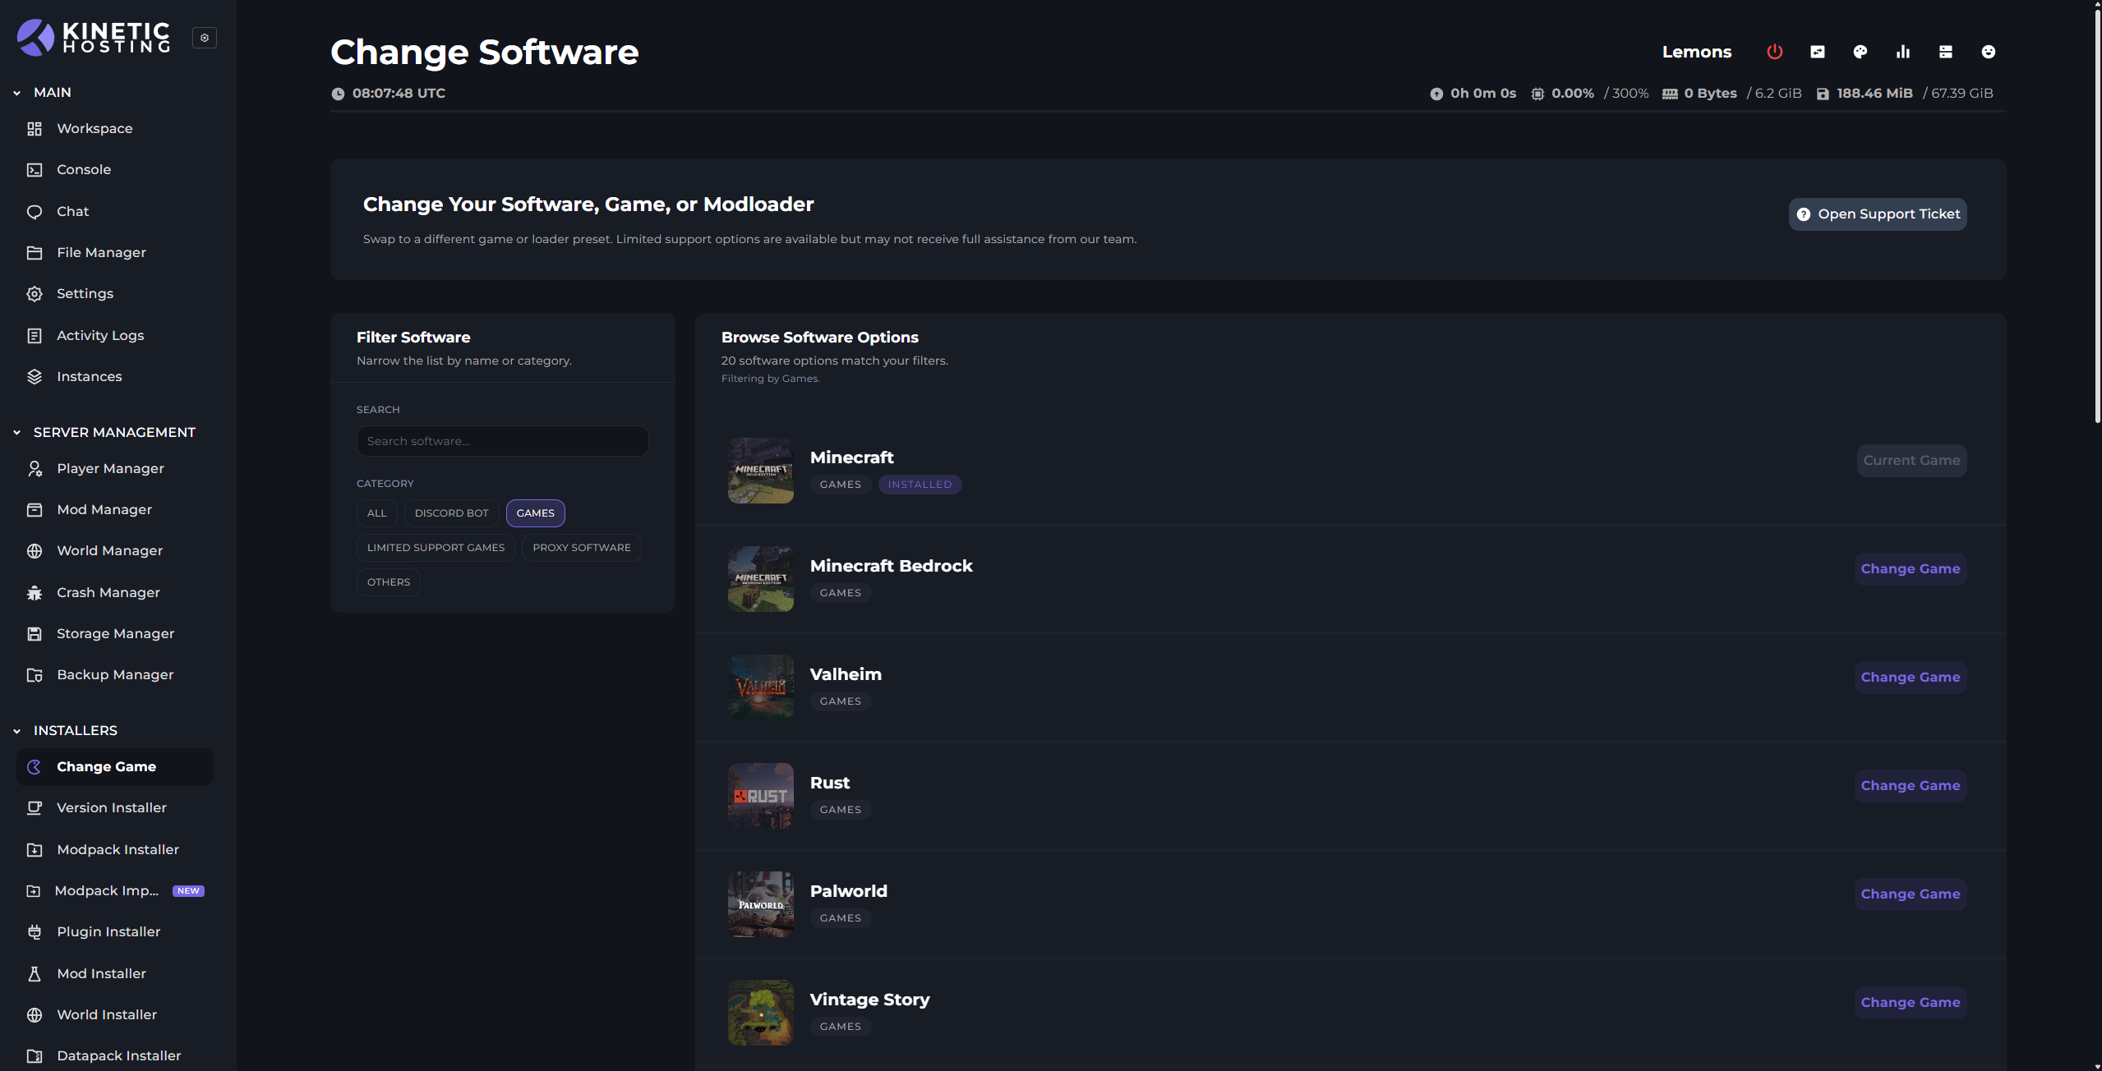Open the Version Installer menu item

coord(112,808)
